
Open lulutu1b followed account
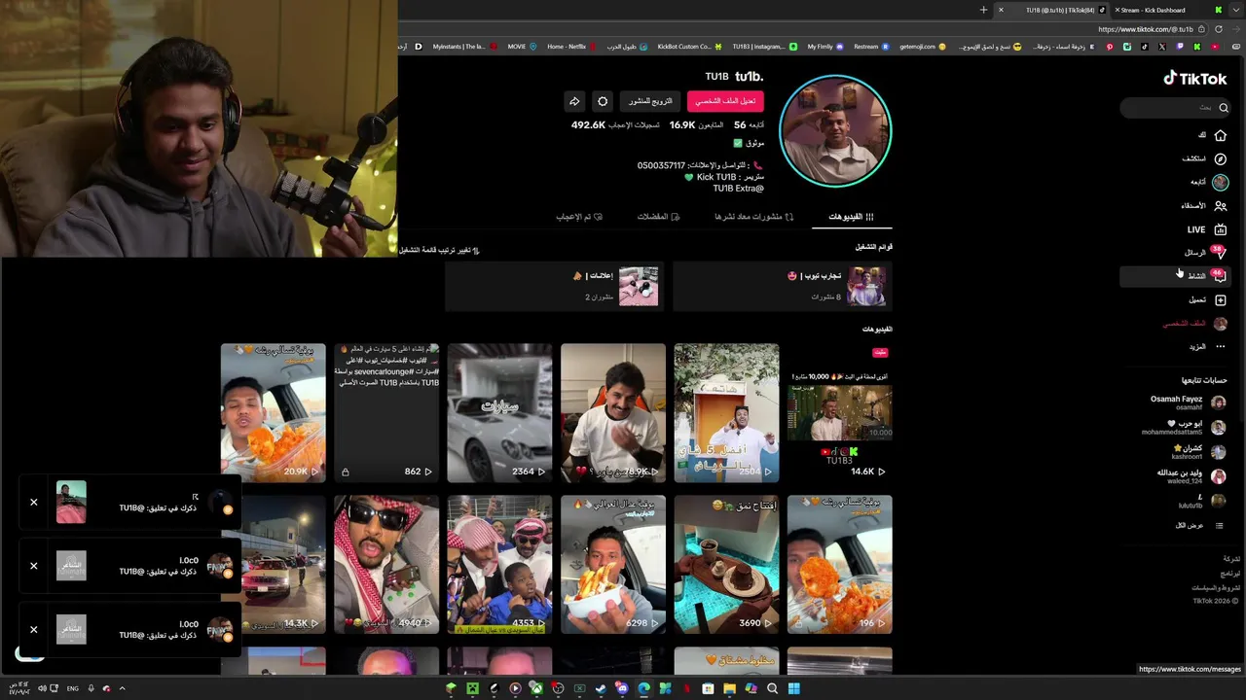1201,502
